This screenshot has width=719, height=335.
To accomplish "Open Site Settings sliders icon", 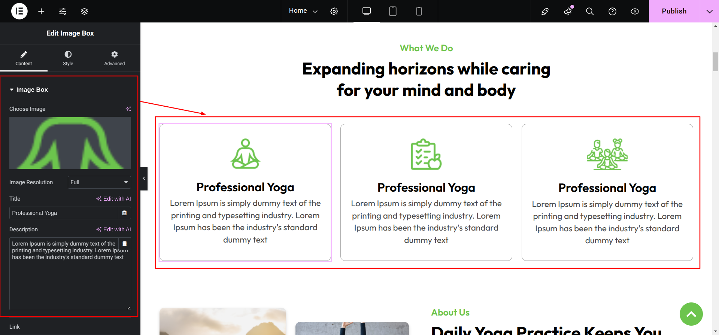I will pos(63,11).
